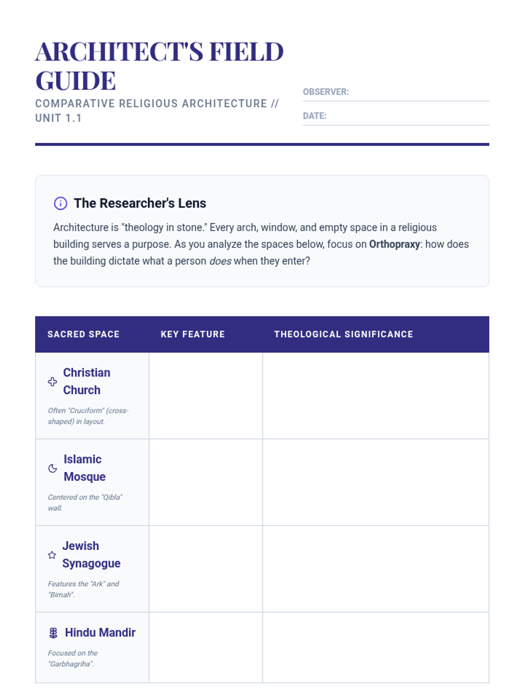Screen dimensions: 524x699
Task: Click the star icon beside Jewish Synagogue
Action: pos(52,555)
